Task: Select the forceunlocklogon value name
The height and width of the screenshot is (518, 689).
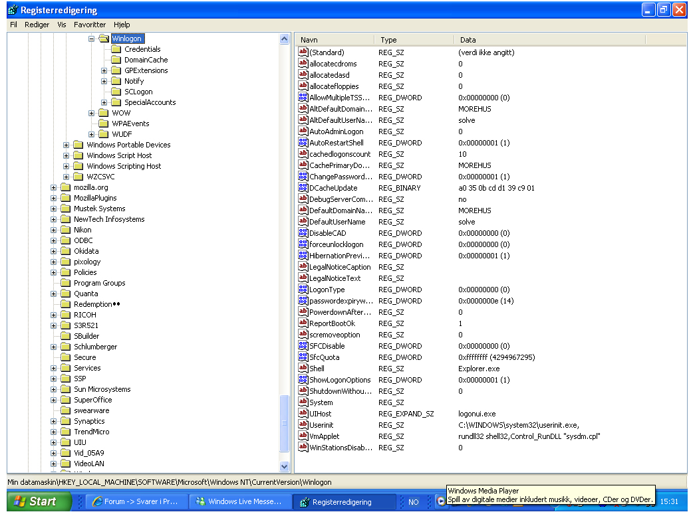Action: [336, 244]
